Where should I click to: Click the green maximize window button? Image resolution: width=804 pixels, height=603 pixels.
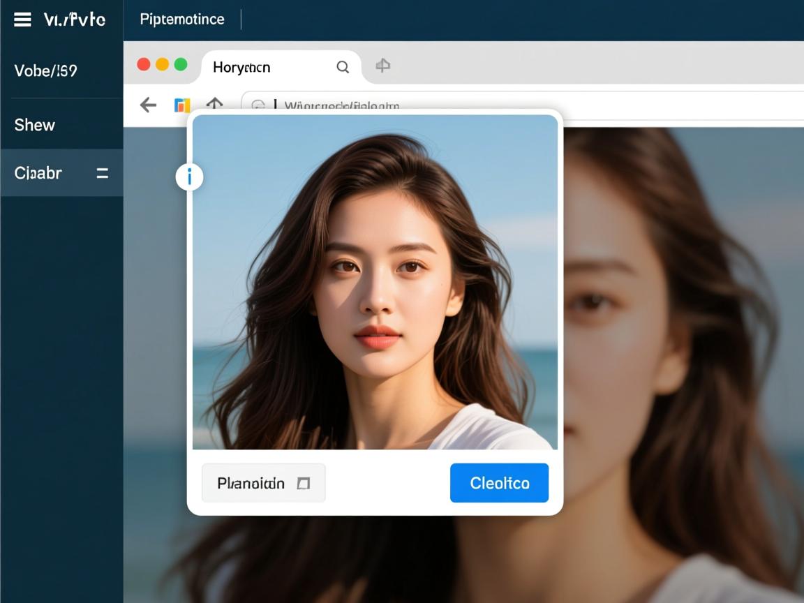click(x=181, y=64)
